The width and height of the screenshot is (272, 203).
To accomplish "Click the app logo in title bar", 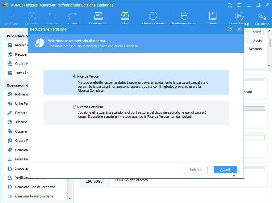I will (x=6, y=5).
